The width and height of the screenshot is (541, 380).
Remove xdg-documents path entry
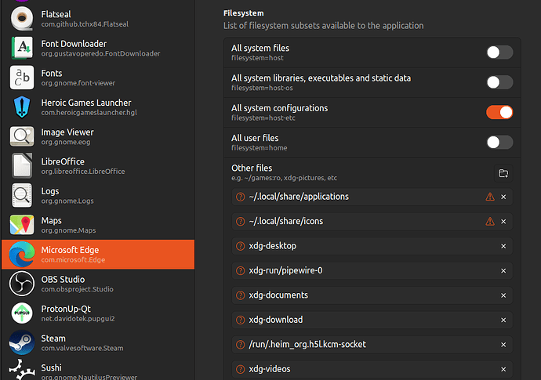[x=503, y=295]
